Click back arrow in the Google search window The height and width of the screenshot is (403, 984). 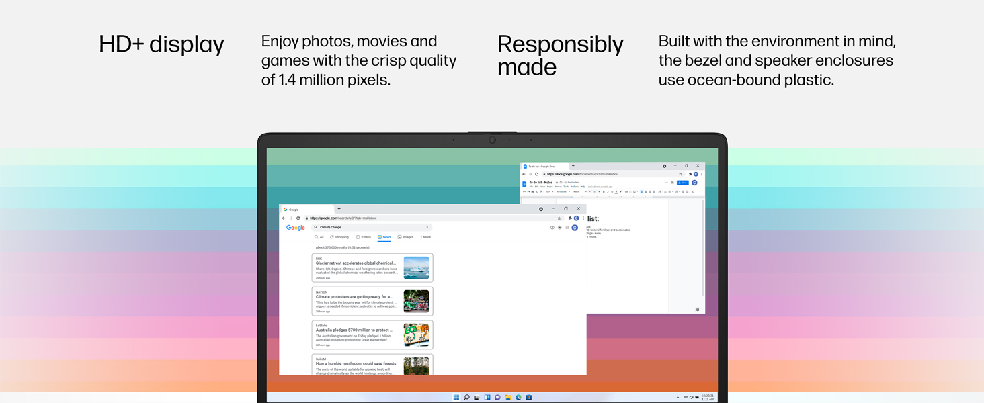[x=284, y=218]
